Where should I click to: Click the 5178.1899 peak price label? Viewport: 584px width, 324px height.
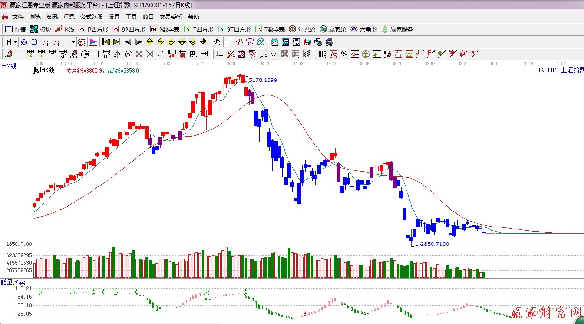263,80
